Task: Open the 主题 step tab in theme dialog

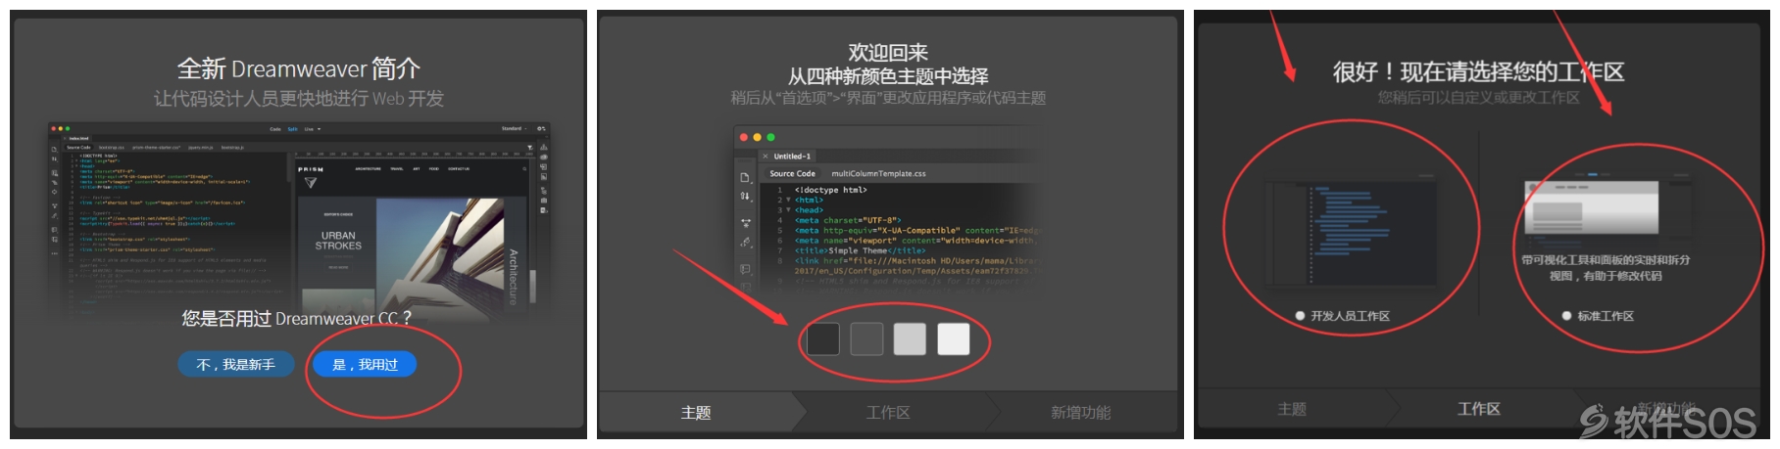Action: pyautogui.click(x=696, y=413)
